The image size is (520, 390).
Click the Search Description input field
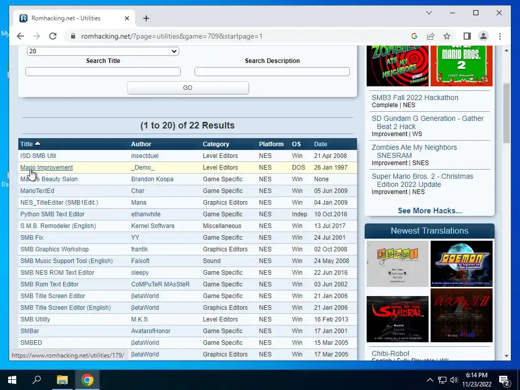272,71
